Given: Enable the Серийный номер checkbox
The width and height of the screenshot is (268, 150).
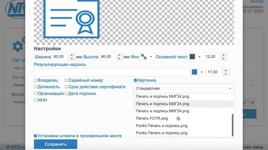Looking at the screenshot, I should pos(66,80).
